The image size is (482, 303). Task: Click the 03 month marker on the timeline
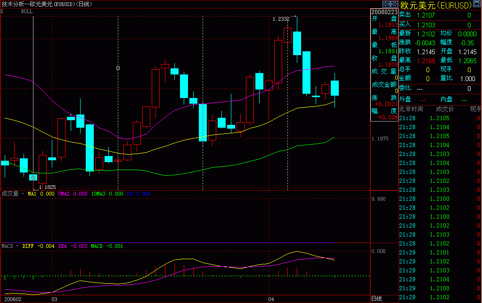pos(54,299)
